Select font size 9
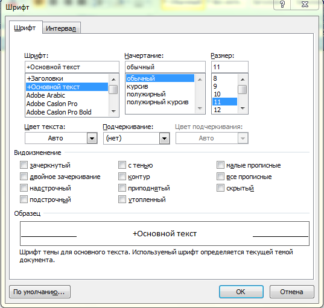The width and height of the screenshot is (324, 308). 224,86
